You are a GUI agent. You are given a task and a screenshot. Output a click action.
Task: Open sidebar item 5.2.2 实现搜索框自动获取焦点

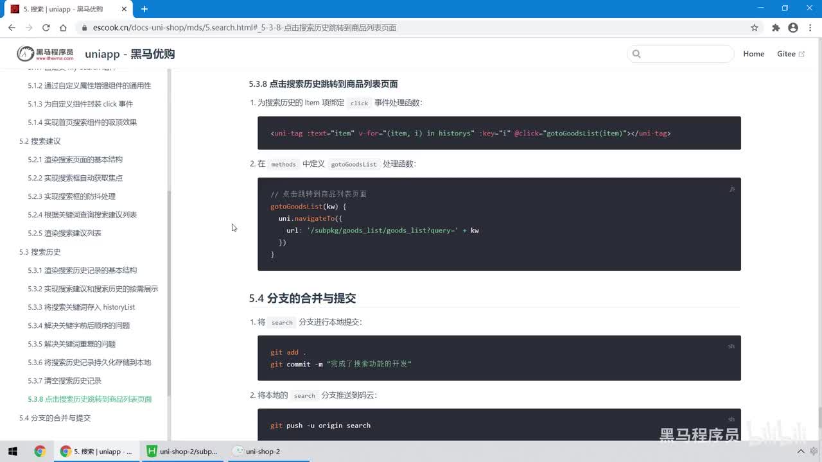coord(75,178)
